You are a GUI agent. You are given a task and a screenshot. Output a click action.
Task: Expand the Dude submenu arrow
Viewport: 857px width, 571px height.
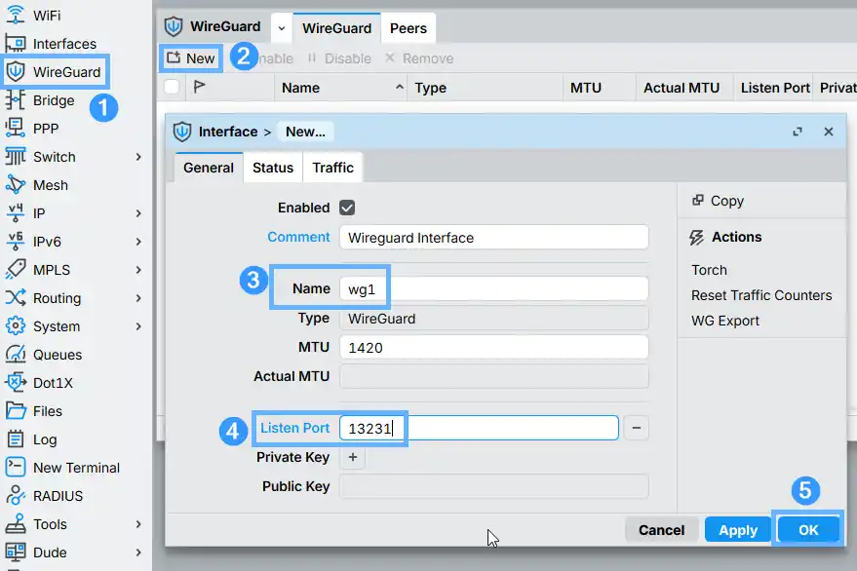tap(138, 552)
